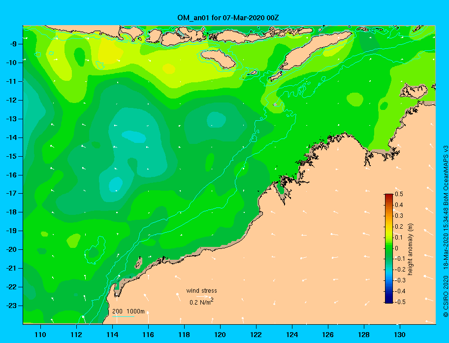Screen dimensions: 449x343
Task: Click the "0.2 N/m2" wind scale value
Action: coord(201,302)
